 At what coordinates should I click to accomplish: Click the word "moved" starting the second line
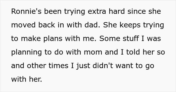point(23,25)
